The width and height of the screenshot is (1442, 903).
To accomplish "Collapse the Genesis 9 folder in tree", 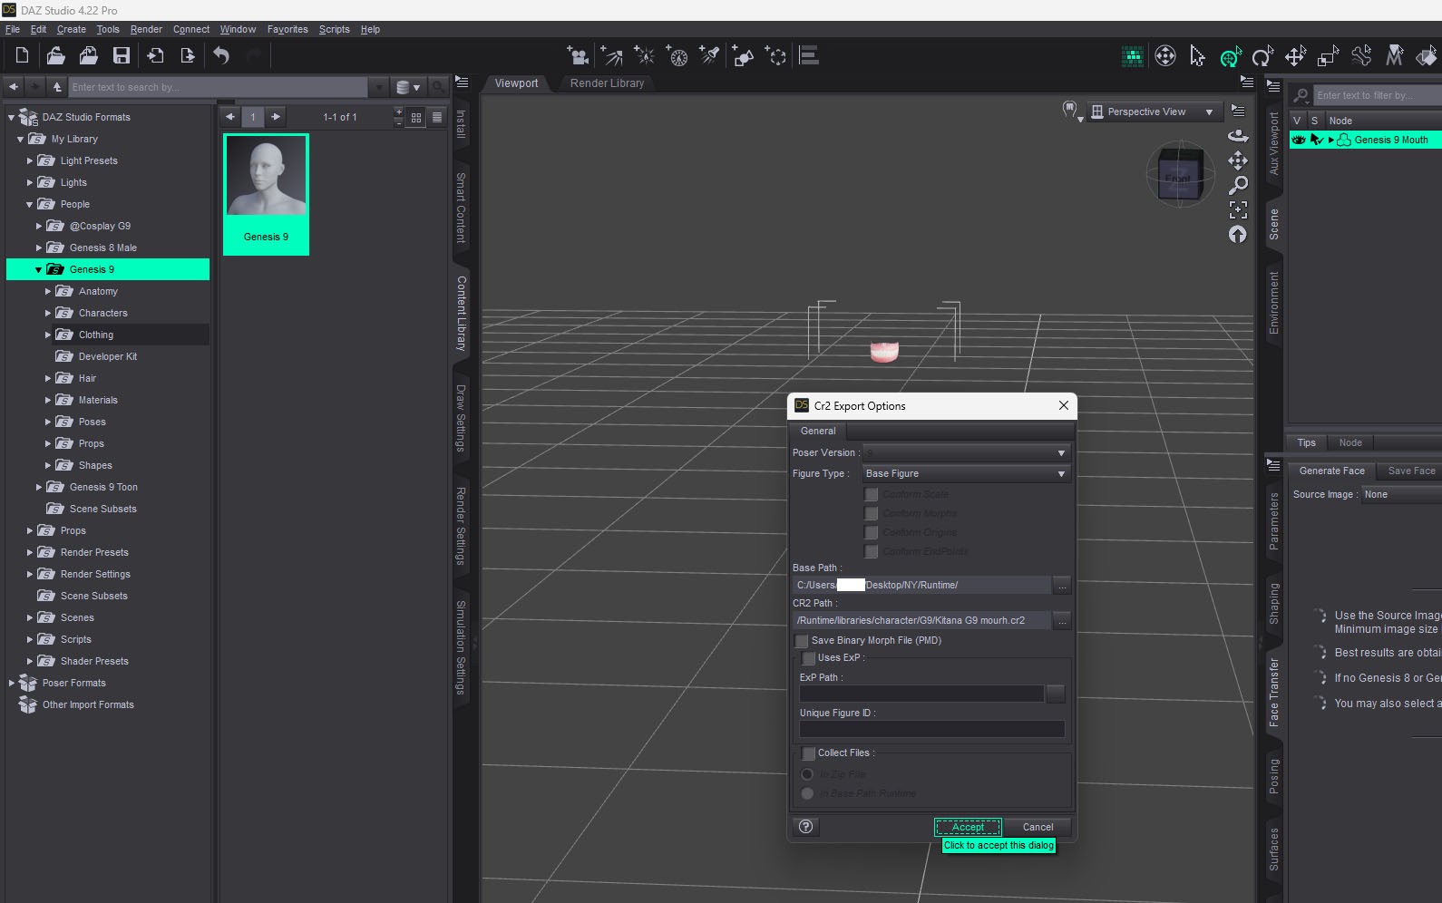I will click(x=38, y=269).
